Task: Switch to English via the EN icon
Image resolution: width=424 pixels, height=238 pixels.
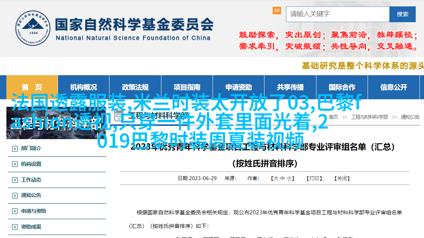Action: coord(277,11)
